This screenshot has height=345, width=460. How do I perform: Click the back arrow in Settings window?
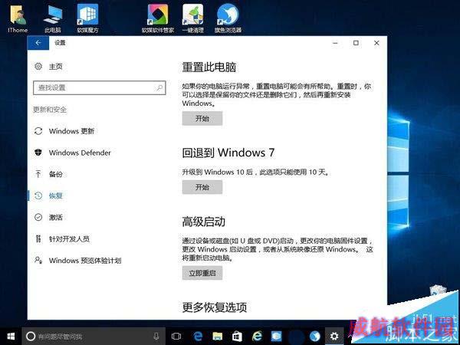pos(38,43)
